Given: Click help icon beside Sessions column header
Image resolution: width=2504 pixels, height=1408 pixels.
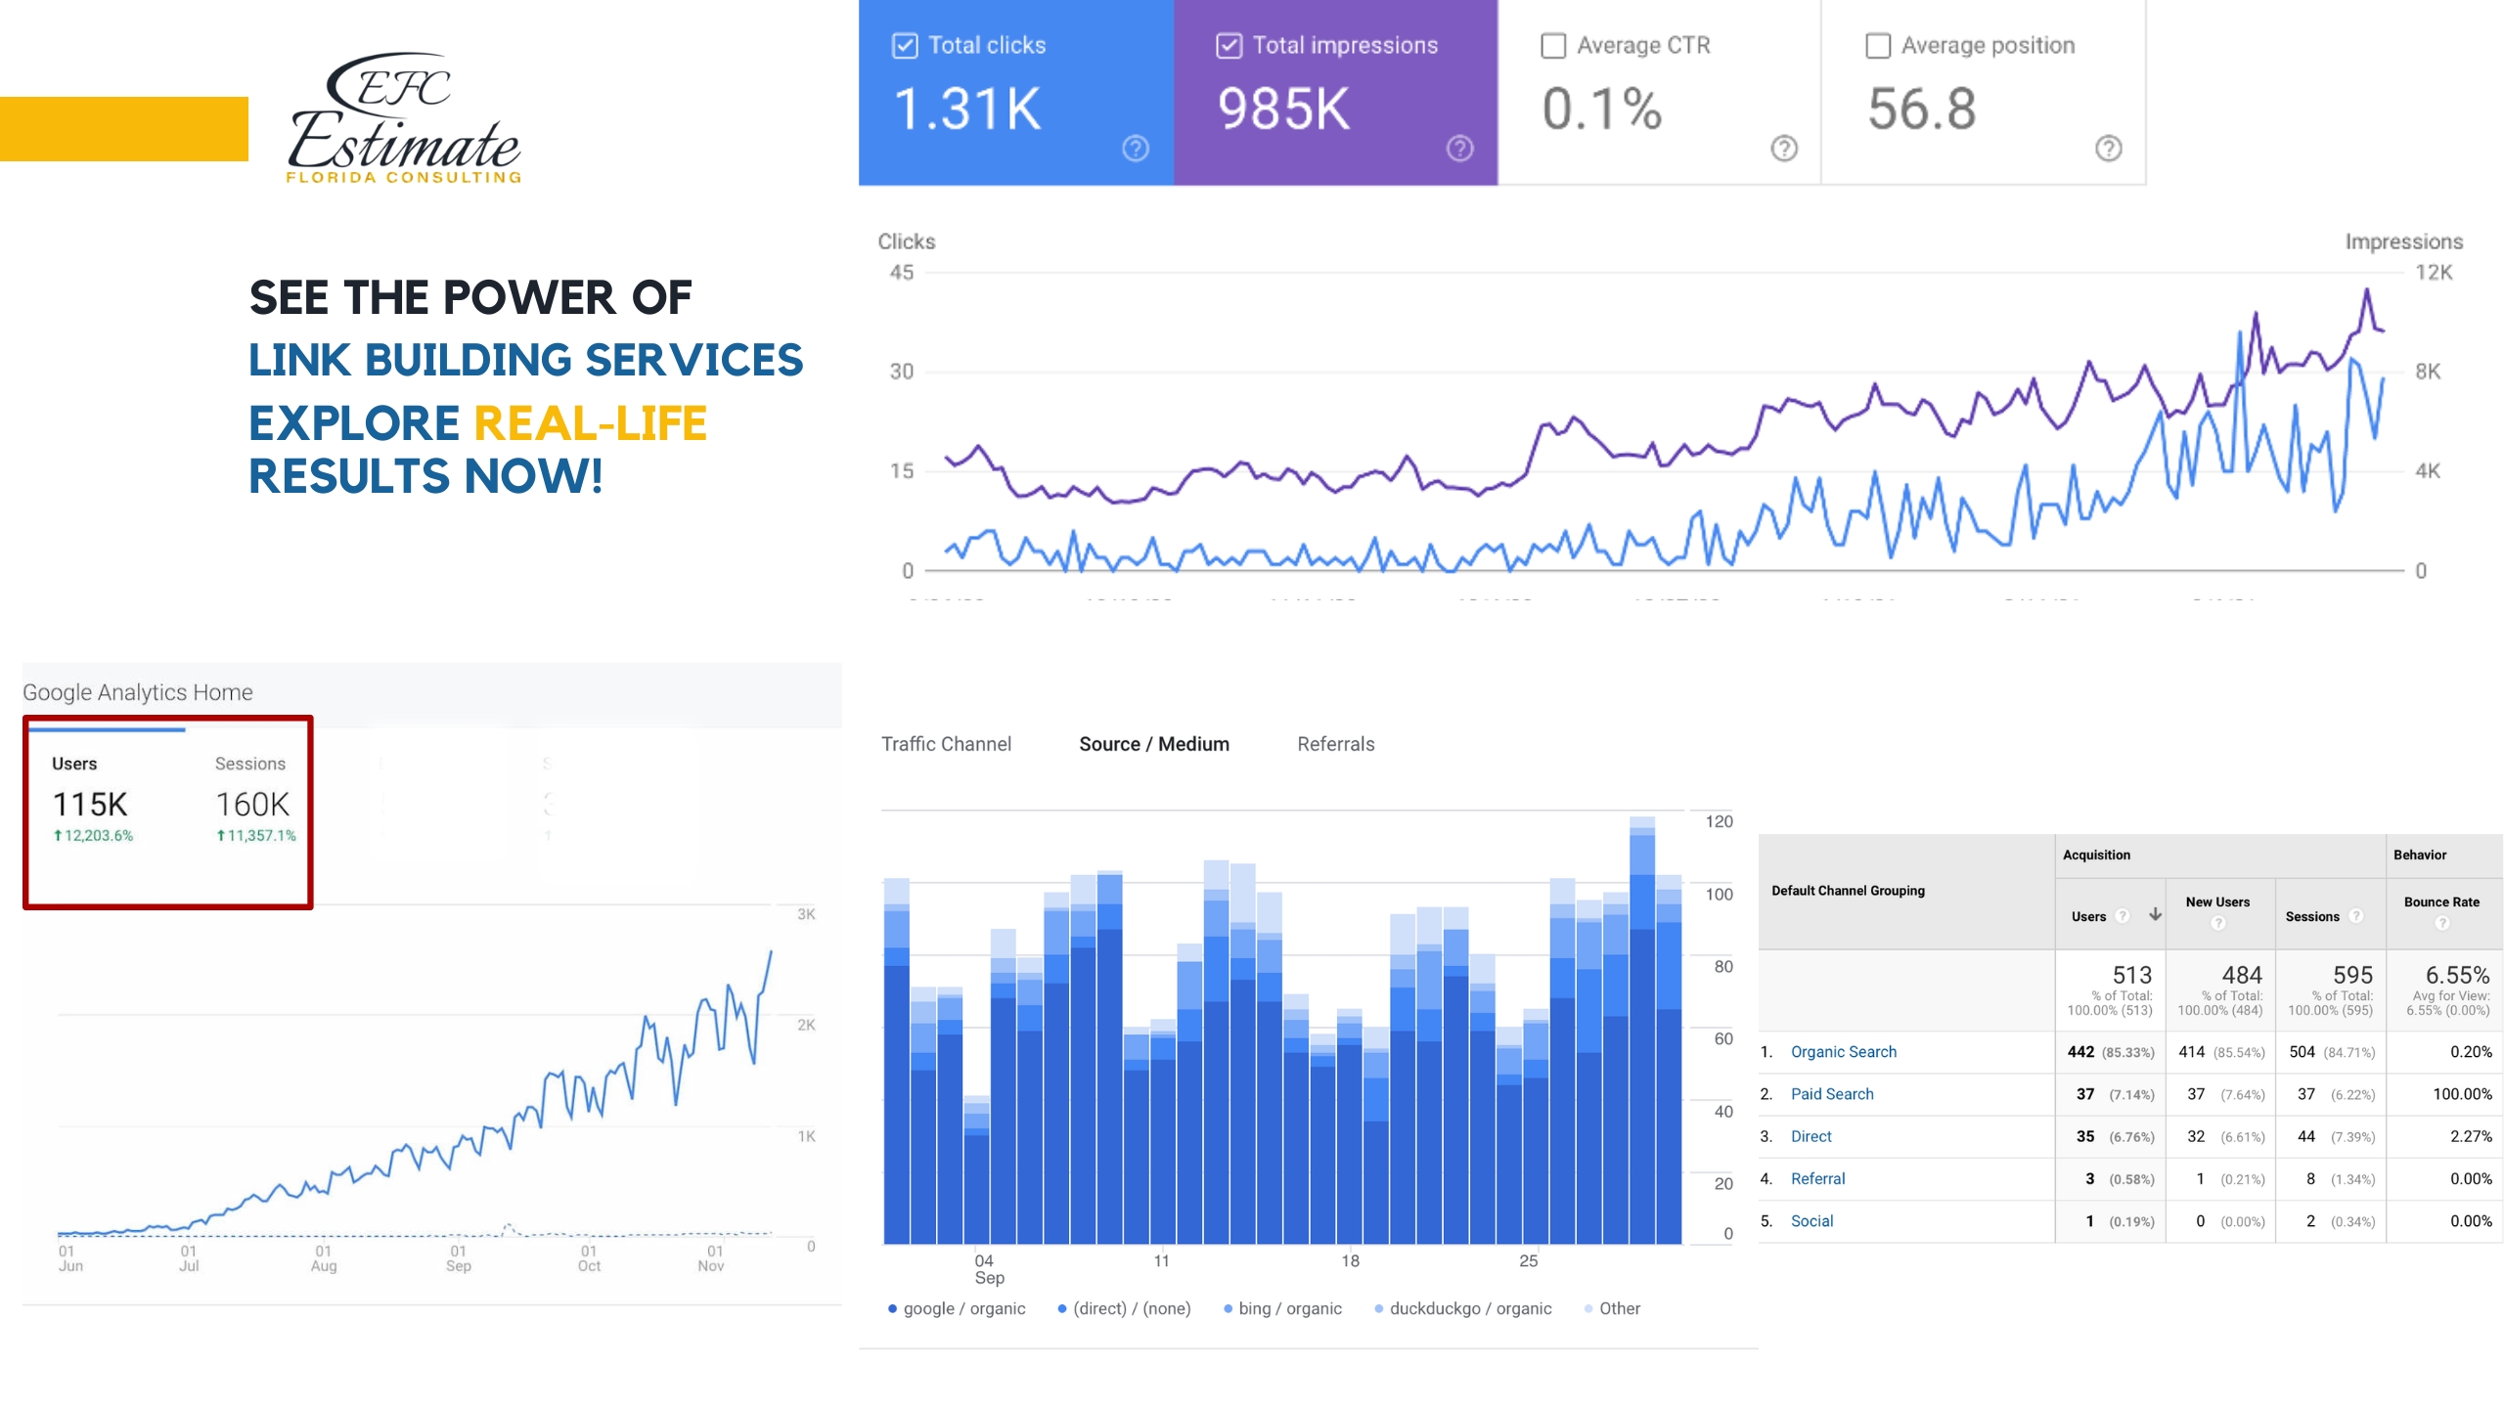Looking at the screenshot, I should (x=2356, y=916).
